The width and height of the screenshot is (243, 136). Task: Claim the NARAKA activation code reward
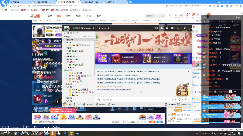pyautogui.click(x=132, y=61)
